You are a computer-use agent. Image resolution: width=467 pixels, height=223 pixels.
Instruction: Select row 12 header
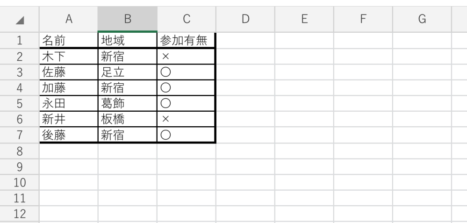[19, 214]
